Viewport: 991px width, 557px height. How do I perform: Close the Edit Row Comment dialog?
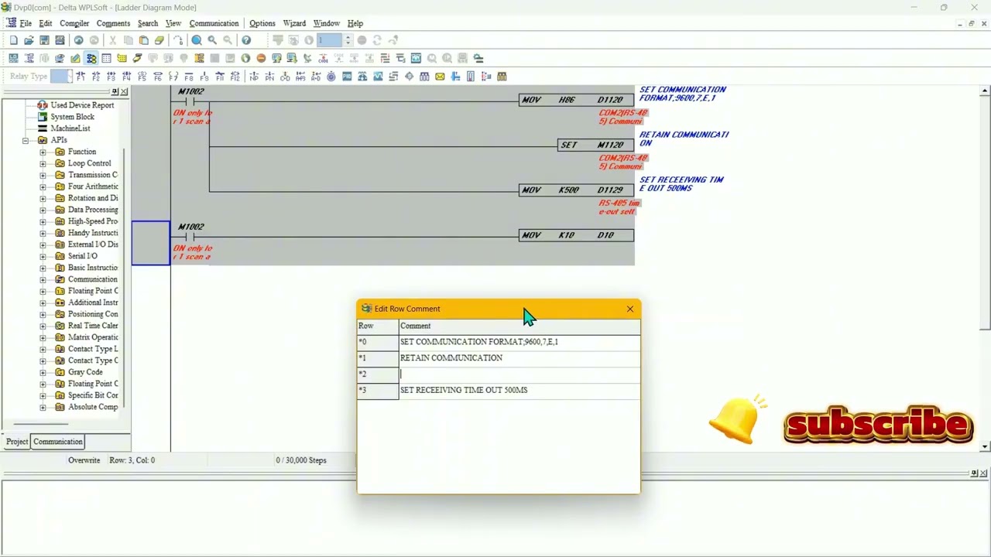coord(630,309)
